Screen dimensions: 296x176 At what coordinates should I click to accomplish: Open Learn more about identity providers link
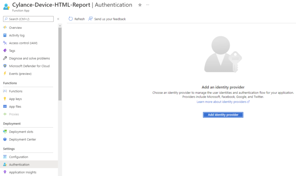click(223, 102)
